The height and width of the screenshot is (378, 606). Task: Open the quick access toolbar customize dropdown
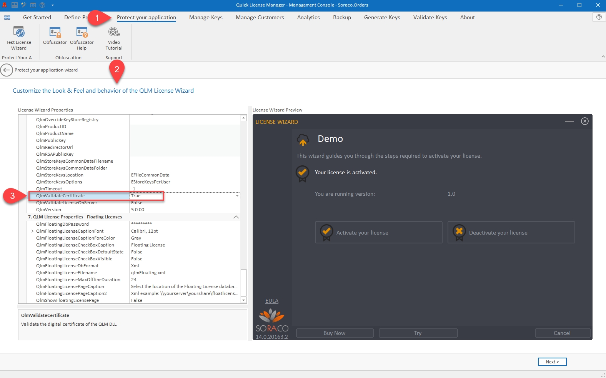52,5
